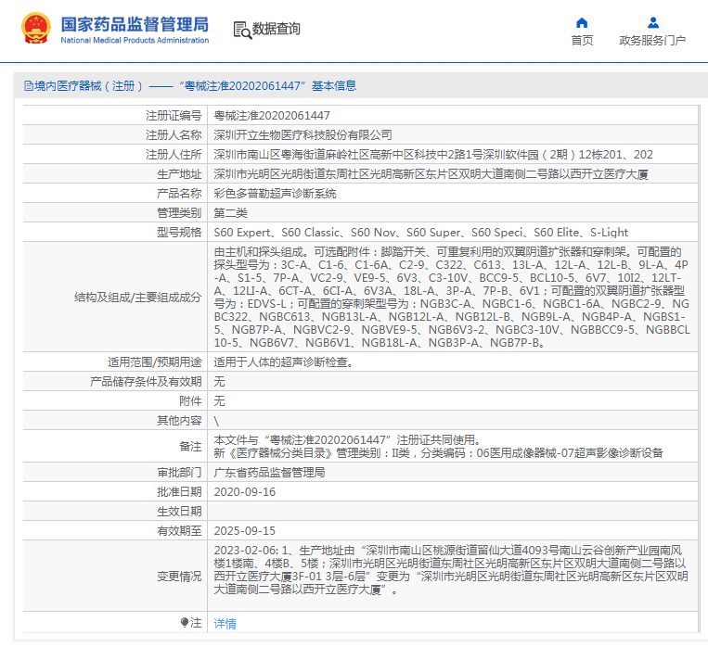
Task: Click the 首页 home icon
Action: tap(582, 22)
